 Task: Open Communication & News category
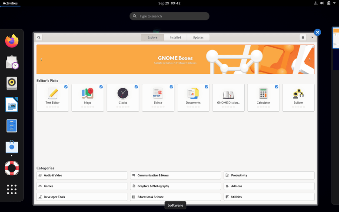click(176, 175)
